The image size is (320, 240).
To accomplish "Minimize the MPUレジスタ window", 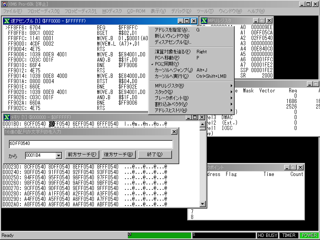I will (x=256, y=21).
